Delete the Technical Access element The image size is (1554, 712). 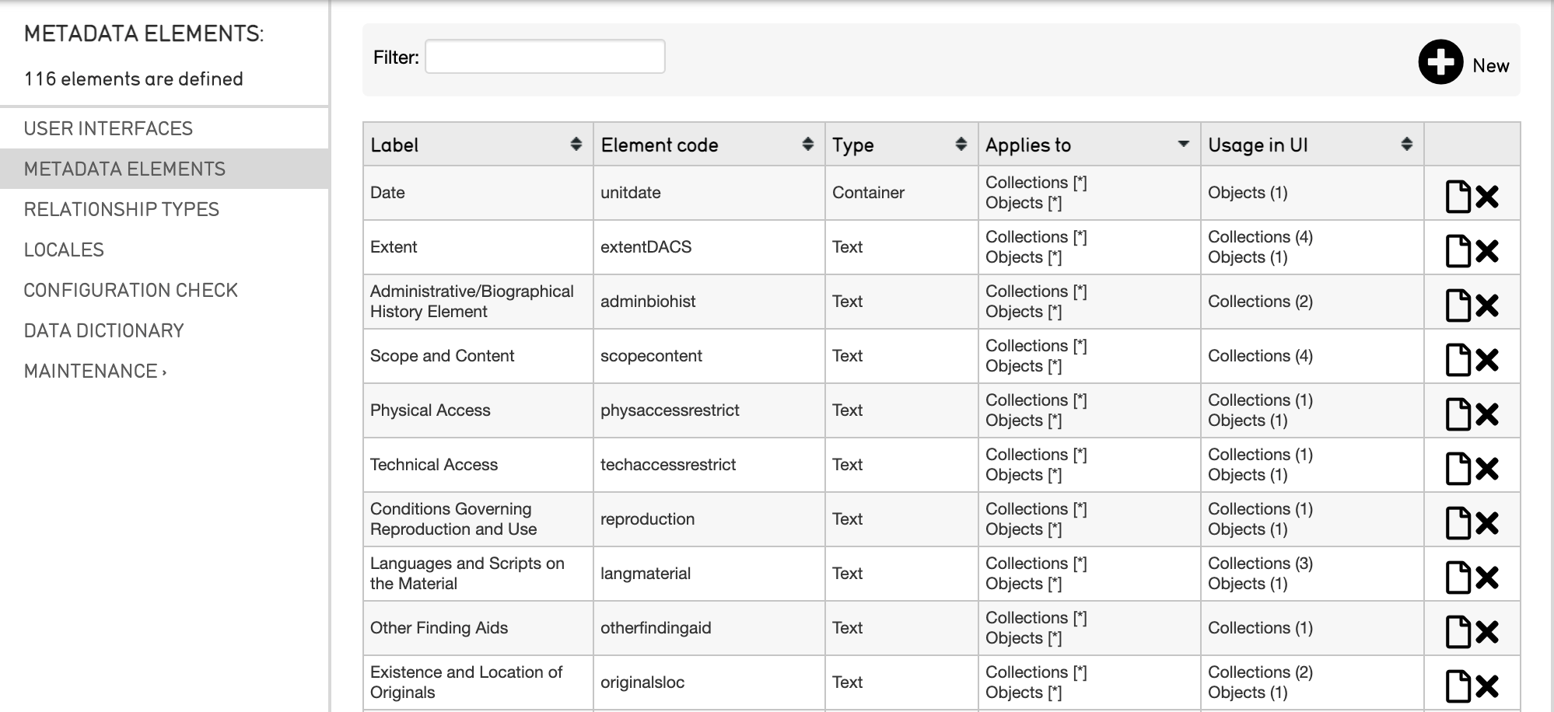pos(1487,469)
